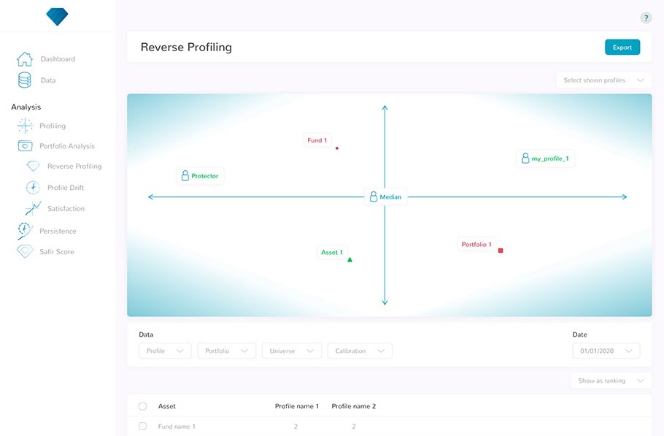The image size is (664, 436).
Task: Click the help question mark icon
Action: pyautogui.click(x=646, y=18)
